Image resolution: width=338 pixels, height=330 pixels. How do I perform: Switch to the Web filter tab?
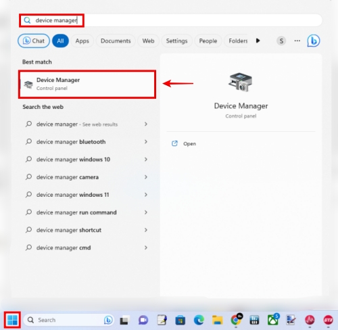click(x=148, y=41)
